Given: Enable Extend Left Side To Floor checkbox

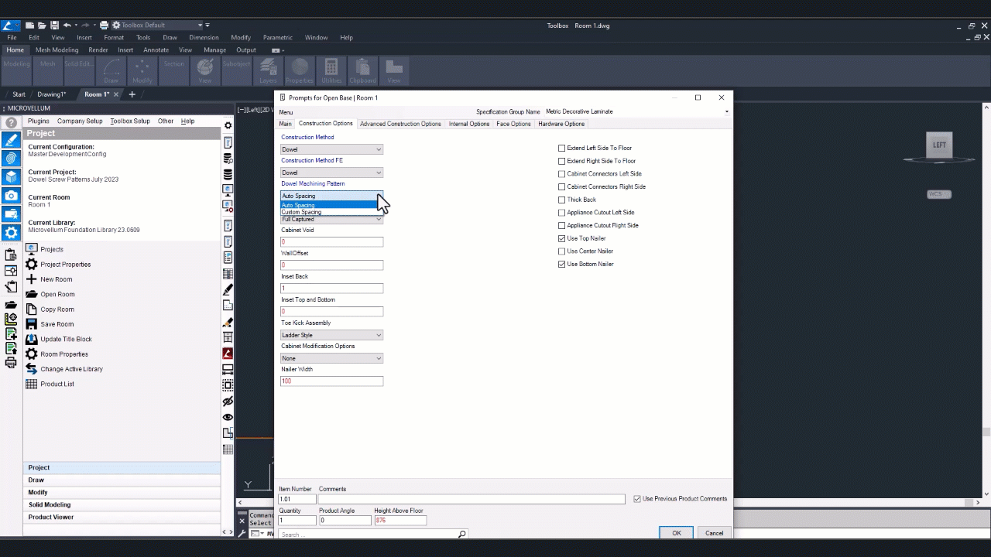Looking at the screenshot, I should [x=562, y=148].
